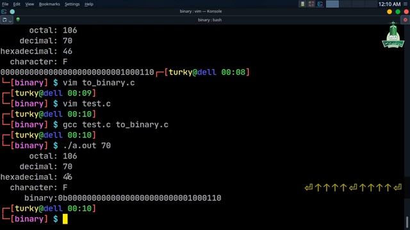Click the 'vim to_binary.c' command text
Viewport: 410px width, 230px height.
pos(99,83)
